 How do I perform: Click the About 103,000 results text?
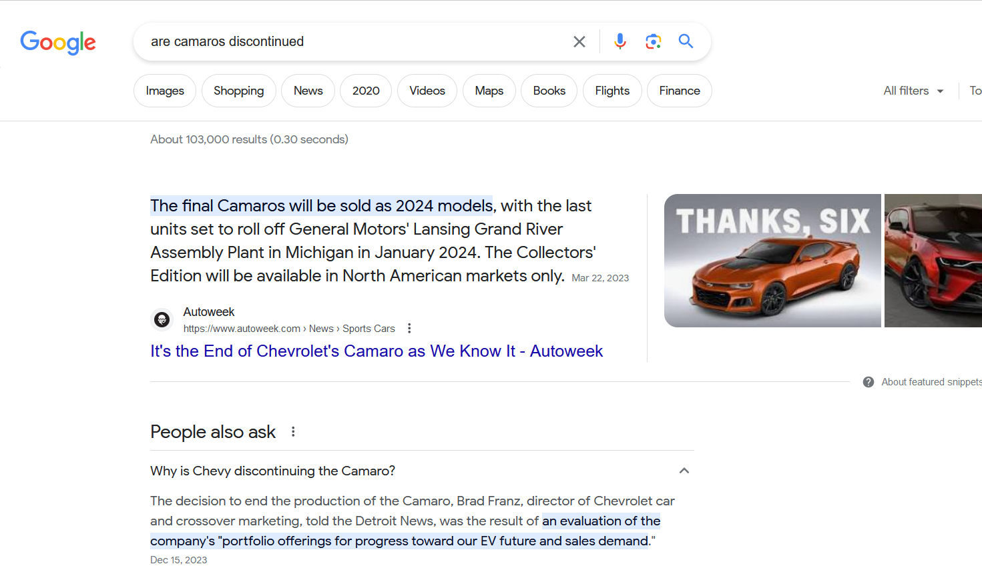pos(249,139)
